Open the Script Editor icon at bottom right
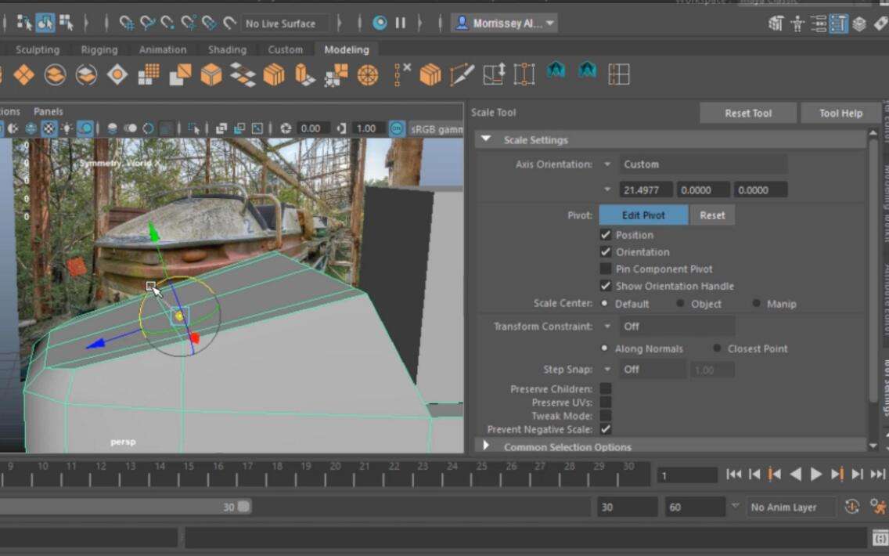This screenshot has height=556, width=889. (880, 538)
